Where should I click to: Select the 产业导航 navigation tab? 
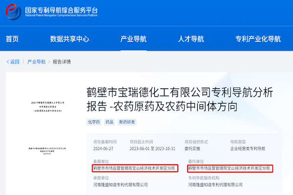coord(133,39)
